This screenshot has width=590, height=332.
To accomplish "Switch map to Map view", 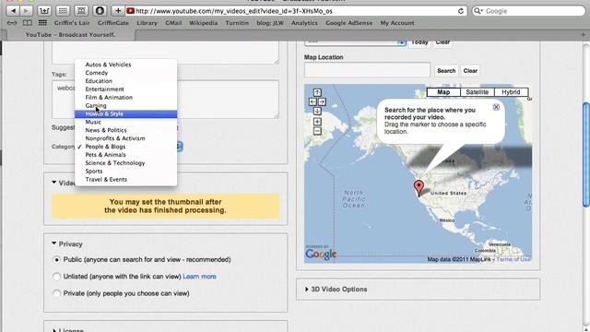I will [x=443, y=92].
